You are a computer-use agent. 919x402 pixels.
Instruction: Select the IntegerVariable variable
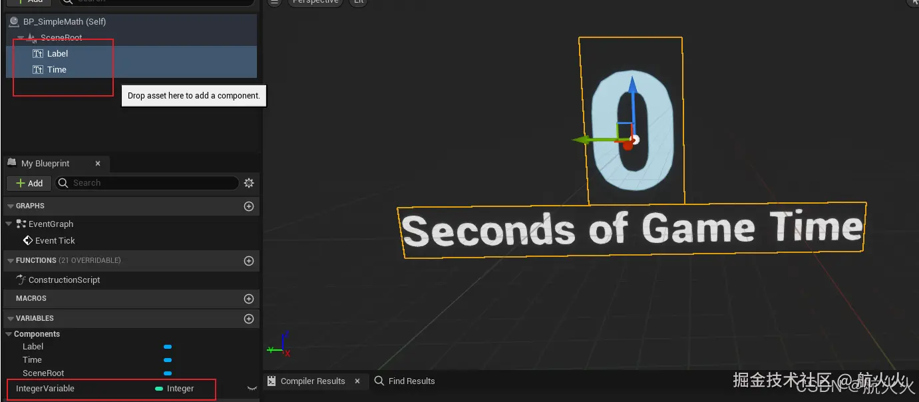point(45,389)
